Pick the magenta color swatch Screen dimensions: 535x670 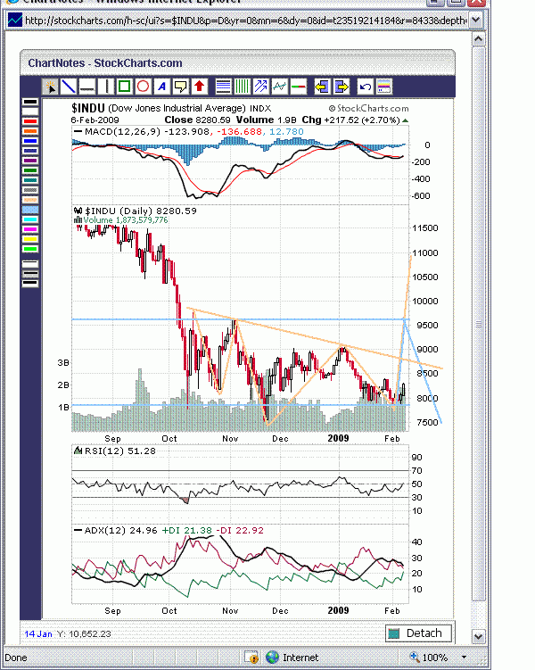click(30, 229)
